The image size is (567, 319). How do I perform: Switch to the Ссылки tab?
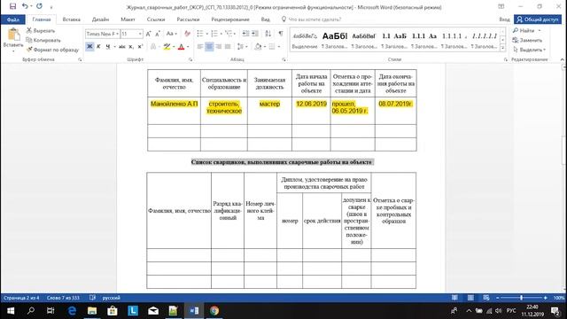[156, 19]
